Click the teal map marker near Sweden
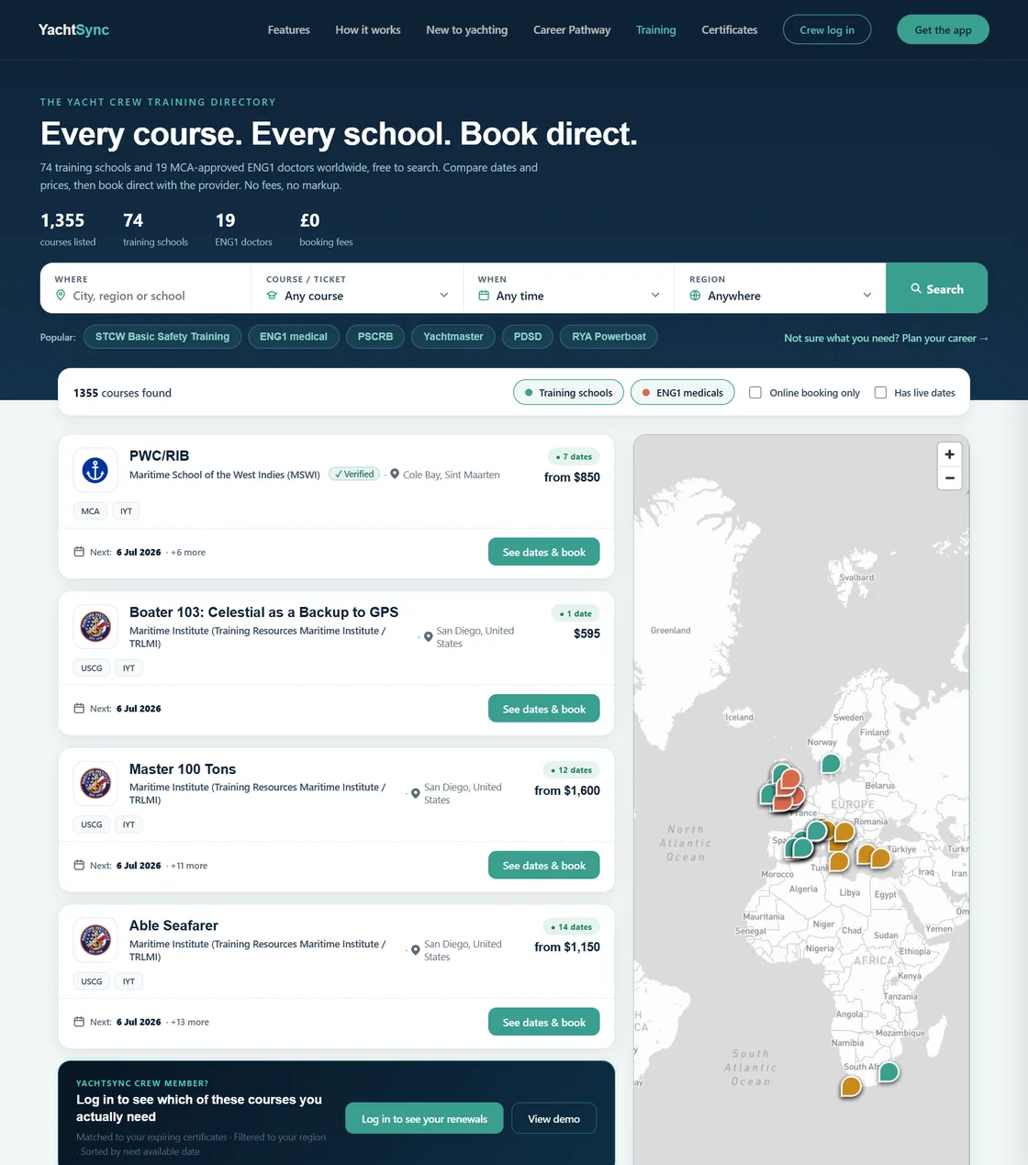The image size is (1028, 1165). pos(831,763)
